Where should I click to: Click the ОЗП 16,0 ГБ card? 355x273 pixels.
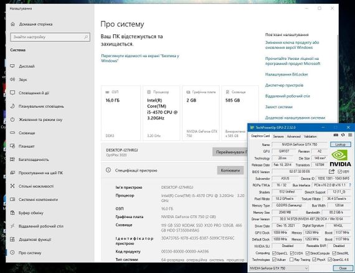pos(121,113)
